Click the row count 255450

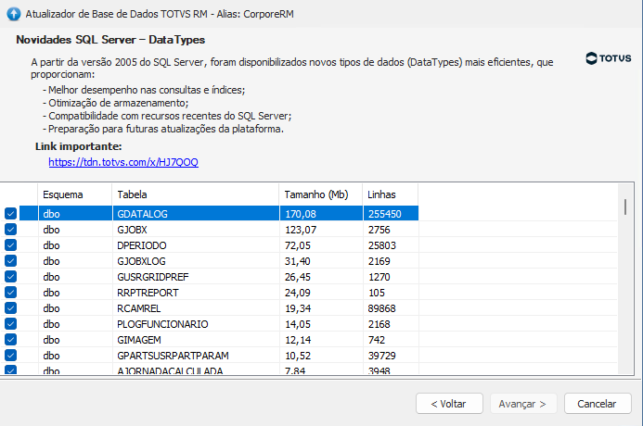(385, 214)
